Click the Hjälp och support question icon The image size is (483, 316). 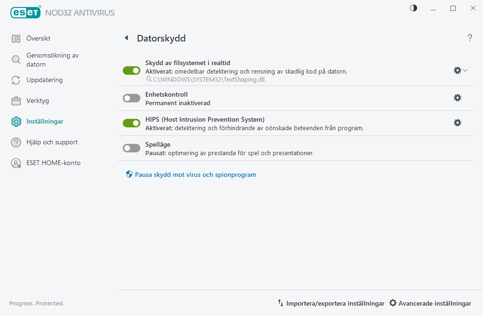coord(16,142)
